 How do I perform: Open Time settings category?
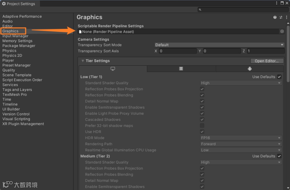[7, 99]
